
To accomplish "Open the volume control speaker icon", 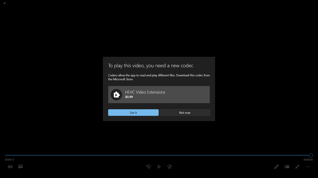I will 10,167.
